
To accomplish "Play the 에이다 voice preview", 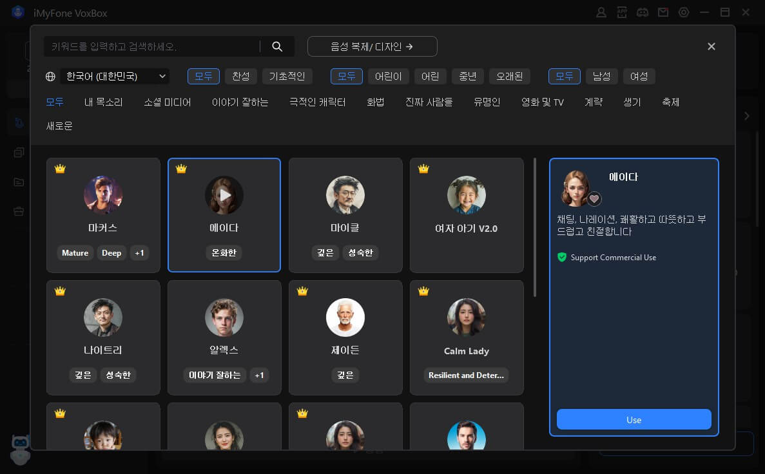I will pos(224,195).
